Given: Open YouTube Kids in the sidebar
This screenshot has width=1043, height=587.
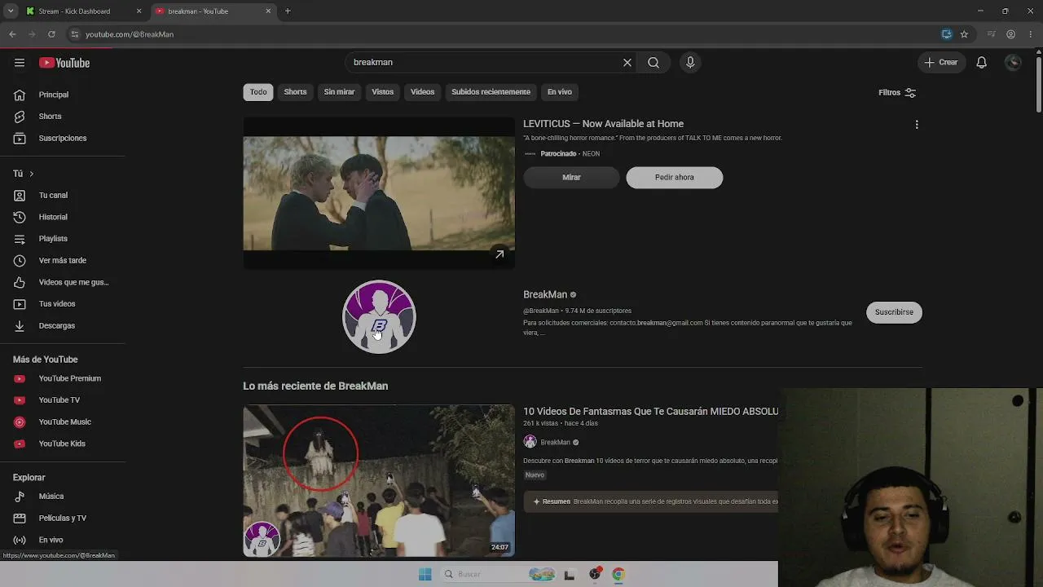Looking at the screenshot, I should 63,444.
